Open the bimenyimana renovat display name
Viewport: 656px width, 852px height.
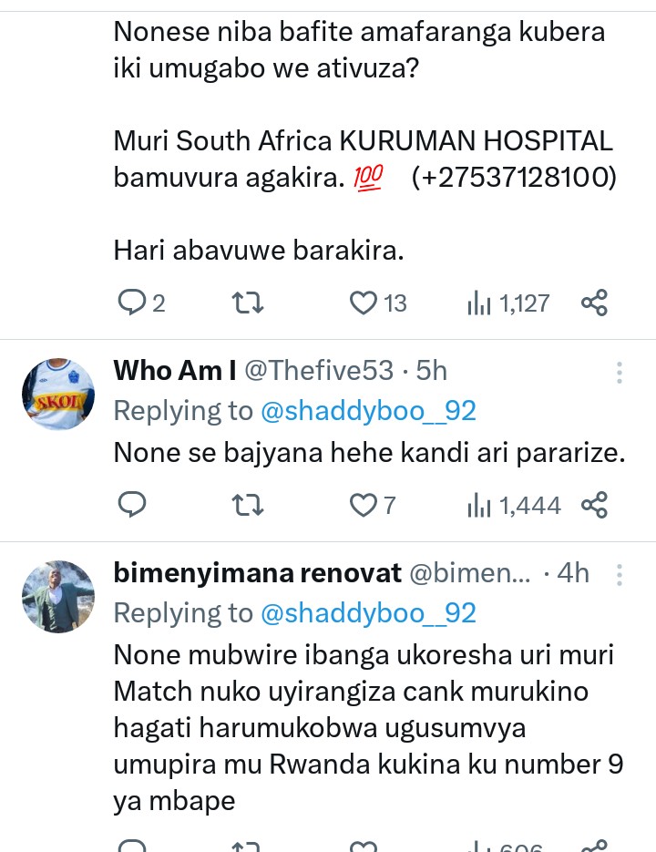(x=257, y=573)
